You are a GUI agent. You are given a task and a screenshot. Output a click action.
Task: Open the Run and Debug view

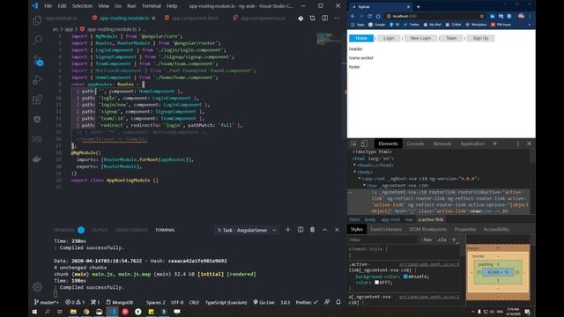coord(37,80)
